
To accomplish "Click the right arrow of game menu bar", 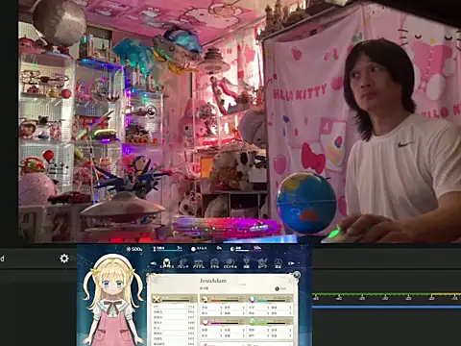I will pyautogui.click(x=291, y=263).
